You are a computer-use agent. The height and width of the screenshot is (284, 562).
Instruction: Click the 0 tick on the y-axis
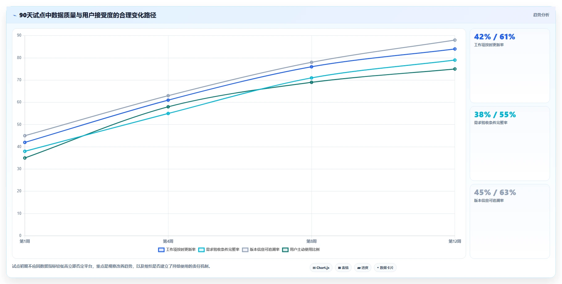(20, 236)
